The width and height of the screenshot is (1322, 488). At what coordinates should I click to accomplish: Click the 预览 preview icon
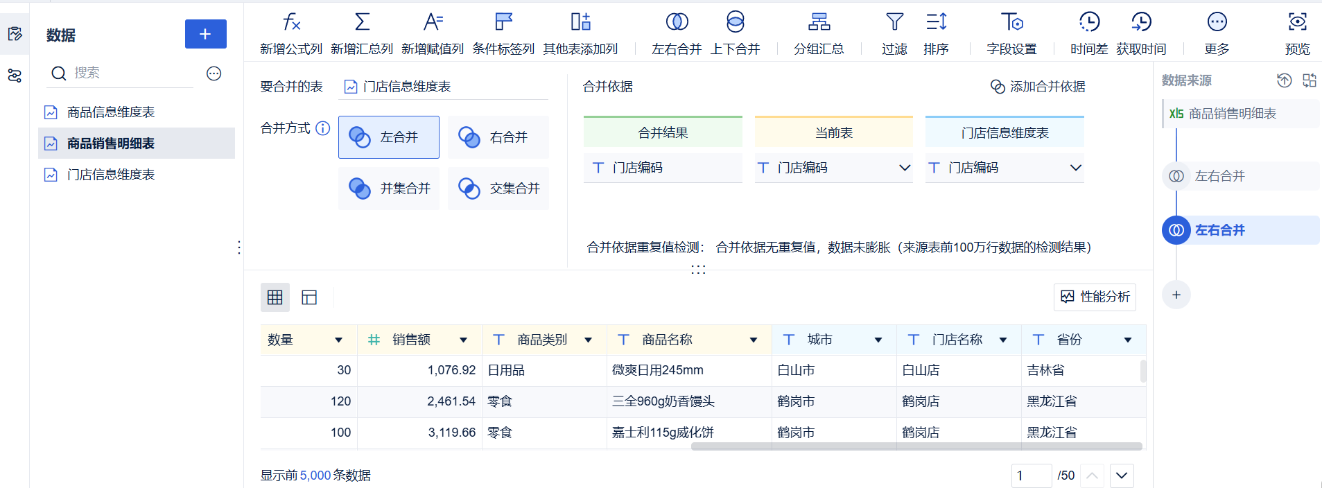(x=1297, y=23)
